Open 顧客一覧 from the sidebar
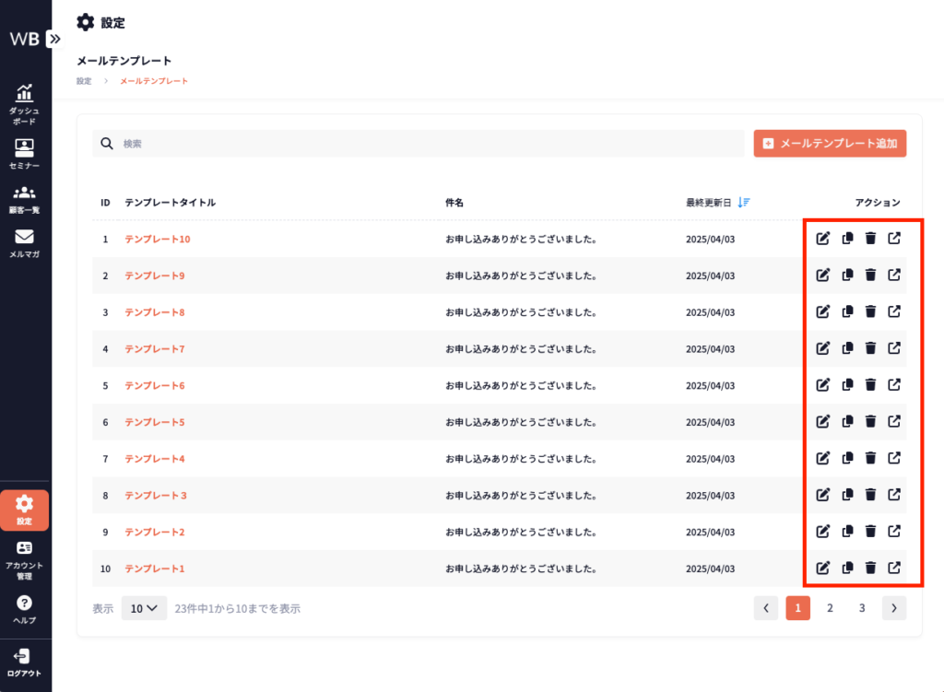This screenshot has height=692, width=944. point(25,199)
